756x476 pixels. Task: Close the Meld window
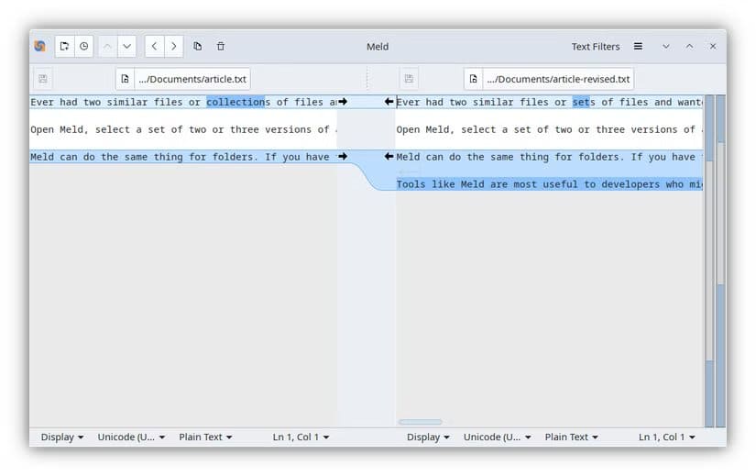[713, 47]
